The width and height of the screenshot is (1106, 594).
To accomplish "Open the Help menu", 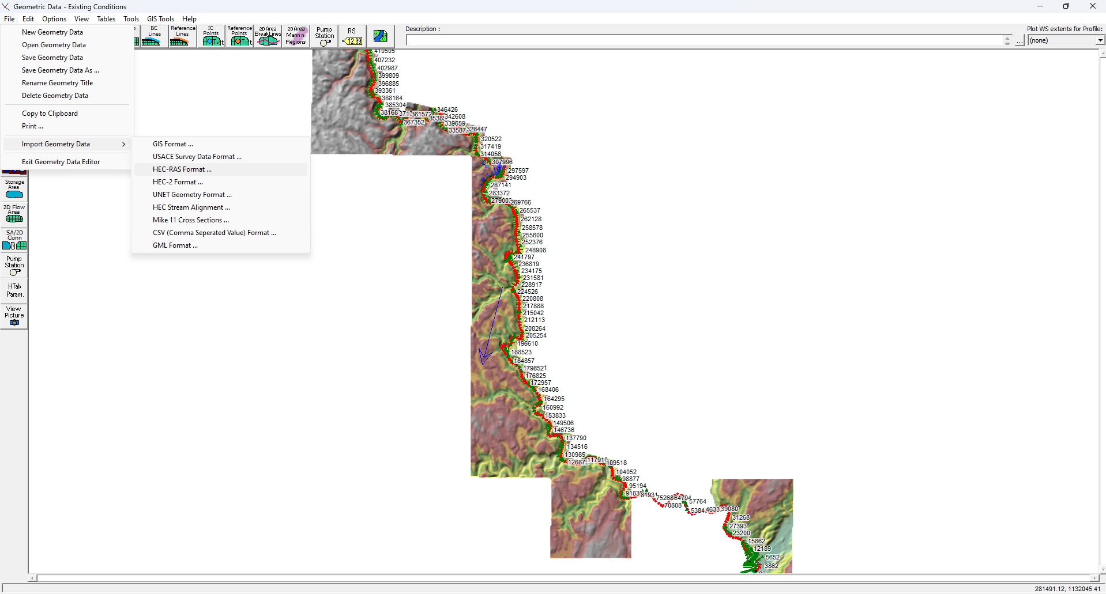I will (x=189, y=19).
